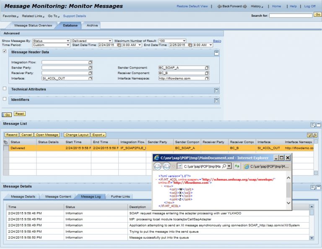The image size is (322, 249).
Task: Enable the Technical Attributes checkbox
Action: click(5, 89)
